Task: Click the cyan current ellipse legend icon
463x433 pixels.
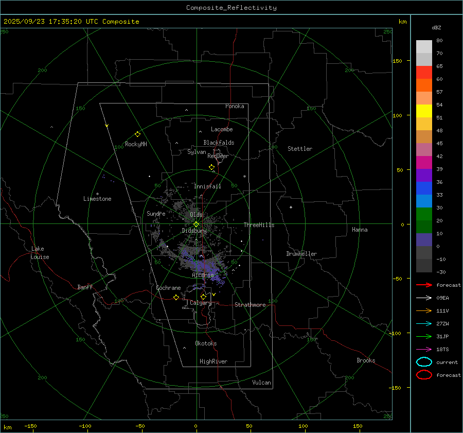Action: [423, 362]
